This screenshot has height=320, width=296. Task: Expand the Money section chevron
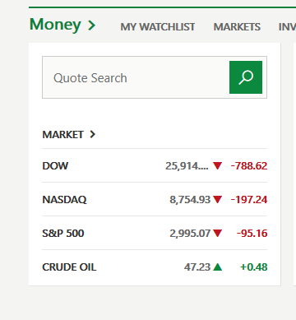92,26
